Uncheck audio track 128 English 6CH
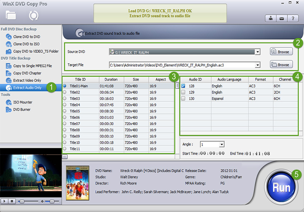Image resolution: width=304 pixels, height=212 pixels. pyautogui.click(x=183, y=86)
